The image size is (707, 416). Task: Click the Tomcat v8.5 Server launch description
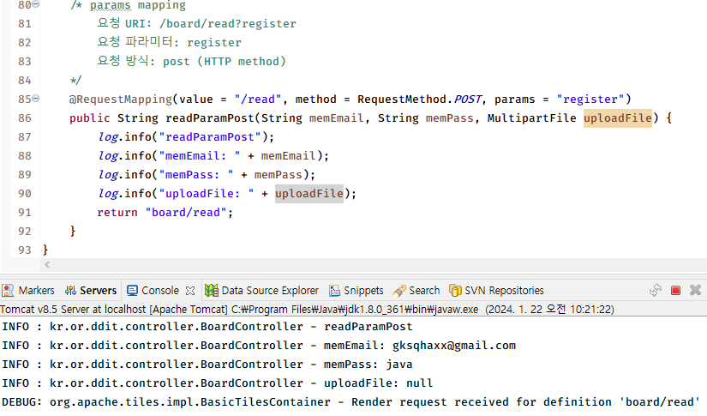[307, 310]
